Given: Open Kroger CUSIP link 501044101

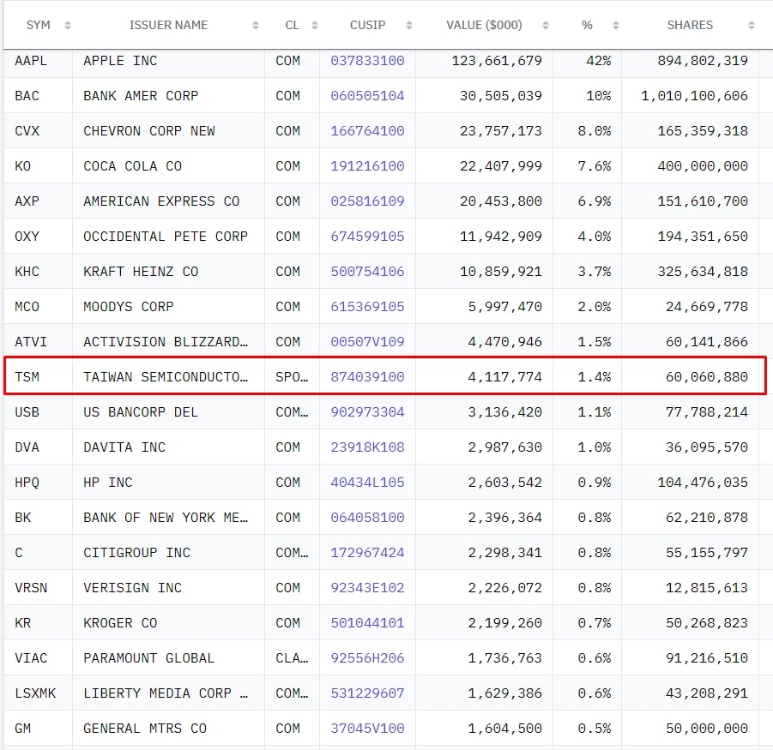Looking at the screenshot, I should 367,623.
